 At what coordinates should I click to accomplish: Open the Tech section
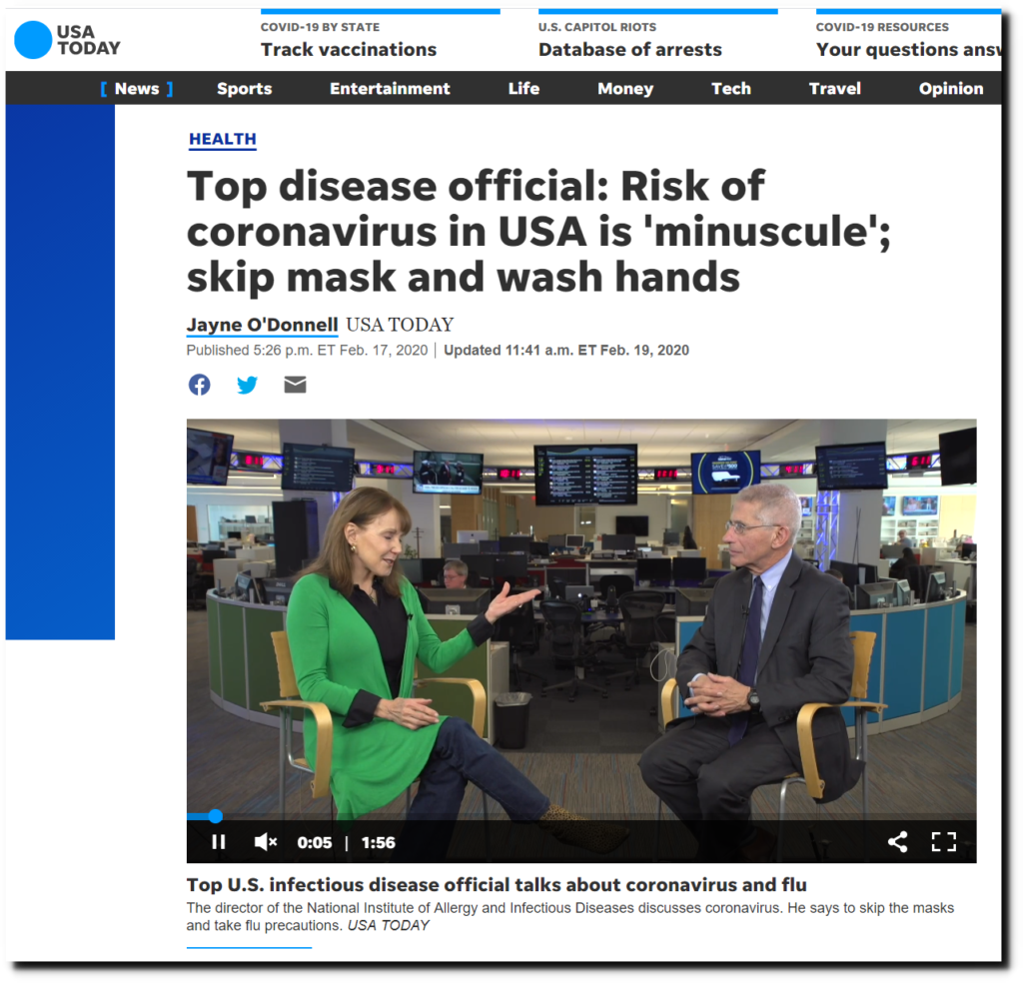coord(730,89)
